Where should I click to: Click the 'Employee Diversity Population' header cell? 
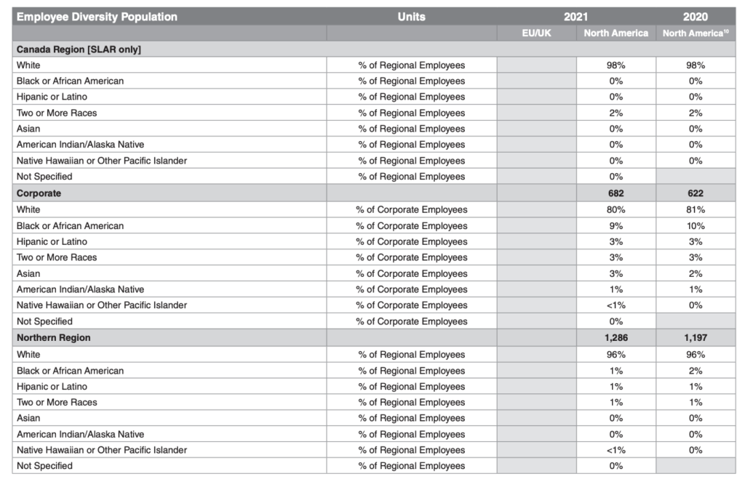pos(97,17)
